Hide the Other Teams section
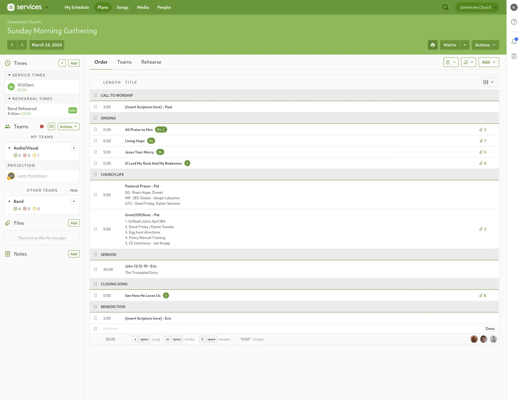This screenshot has width=521, height=400. 74,190
